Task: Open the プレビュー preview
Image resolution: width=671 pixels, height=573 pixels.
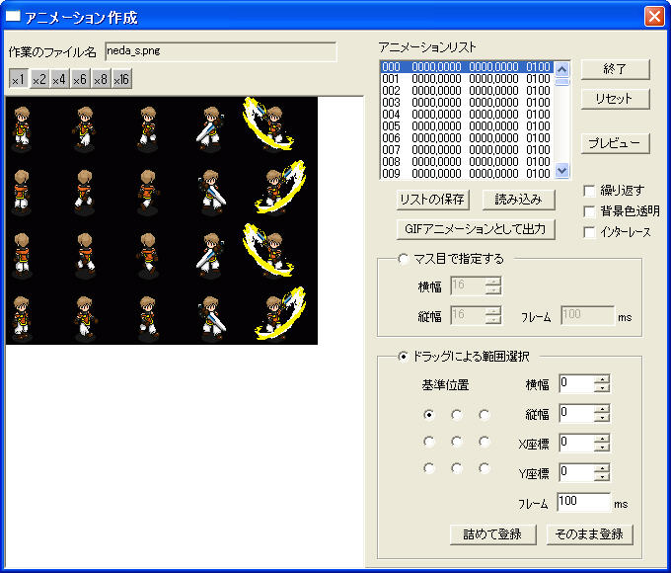Action: [615, 143]
